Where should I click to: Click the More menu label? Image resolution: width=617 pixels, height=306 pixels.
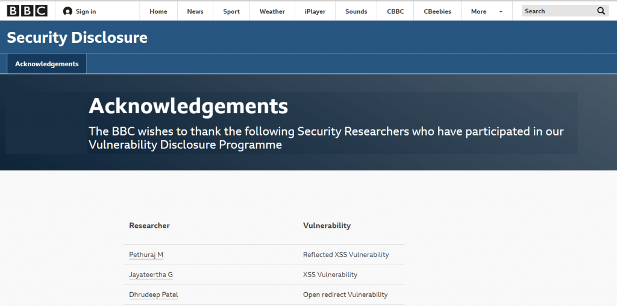tap(478, 11)
